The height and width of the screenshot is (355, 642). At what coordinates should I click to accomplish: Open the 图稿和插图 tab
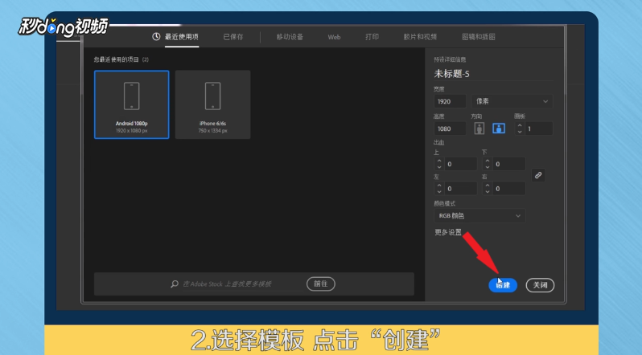478,37
